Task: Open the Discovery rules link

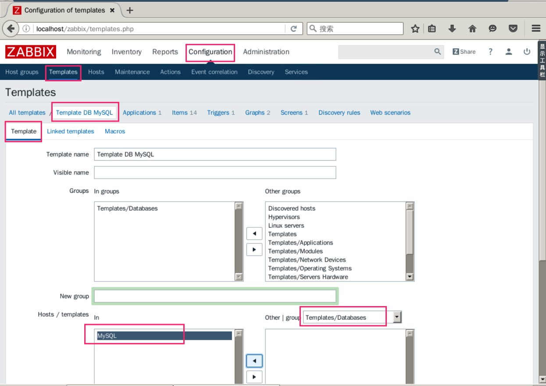Action: 339,112
